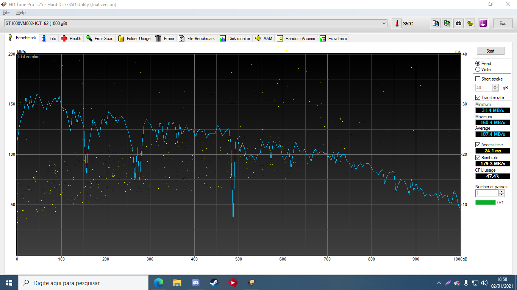Click the Windows taskbar search box
This screenshot has height=290, width=517.
[83, 283]
